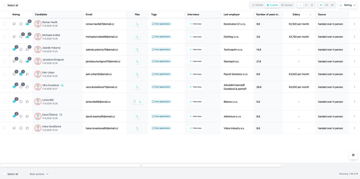Click From applications tag for Michaela Krátká
This screenshot has width=360, height=179.
[x=161, y=37]
